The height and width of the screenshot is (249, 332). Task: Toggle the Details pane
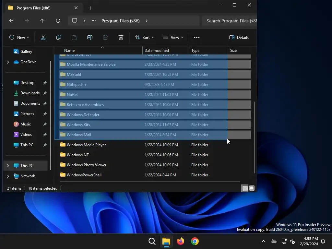(x=239, y=38)
